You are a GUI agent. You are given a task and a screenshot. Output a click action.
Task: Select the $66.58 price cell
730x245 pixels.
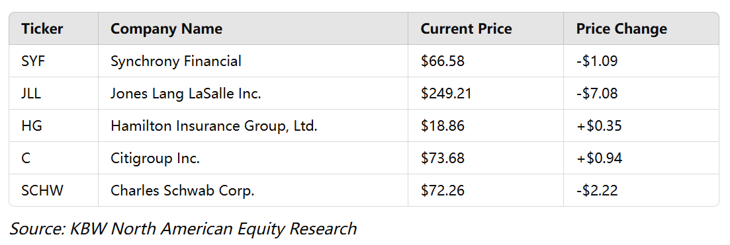click(486, 61)
